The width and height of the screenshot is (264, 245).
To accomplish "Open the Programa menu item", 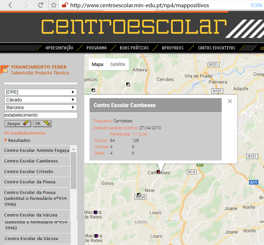I will pyautogui.click(x=96, y=48).
